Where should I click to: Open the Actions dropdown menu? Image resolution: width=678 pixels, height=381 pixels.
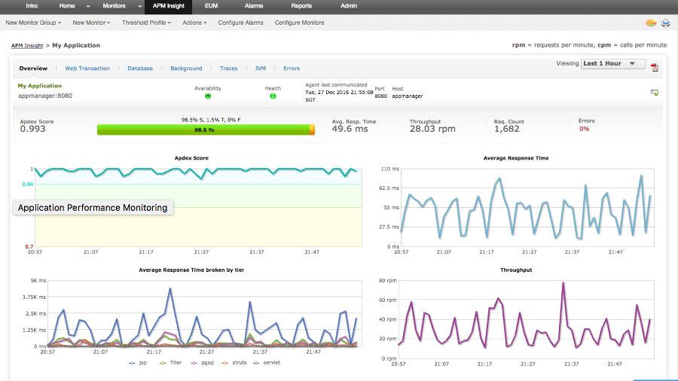click(194, 23)
